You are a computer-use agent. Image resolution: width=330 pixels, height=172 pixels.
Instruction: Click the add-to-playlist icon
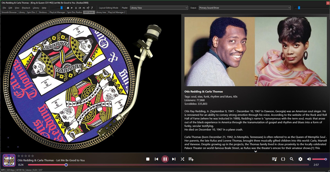[191, 159]
